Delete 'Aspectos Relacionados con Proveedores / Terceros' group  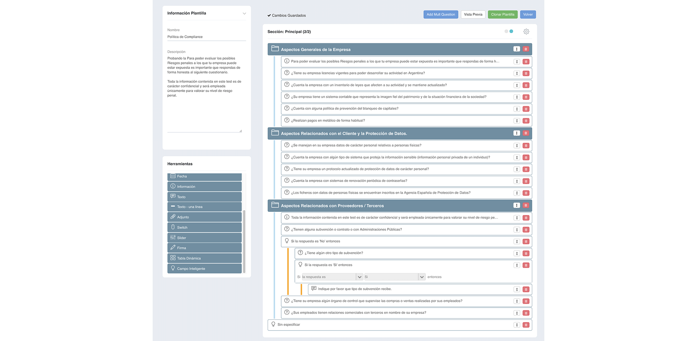pos(526,205)
